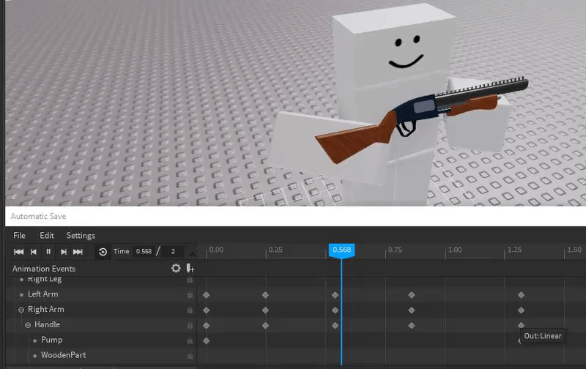Open the File menu
586x369 pixels.
point(20,236)
